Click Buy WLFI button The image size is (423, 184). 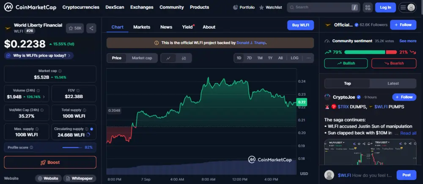pyautogui.click(x=300, y=25)
